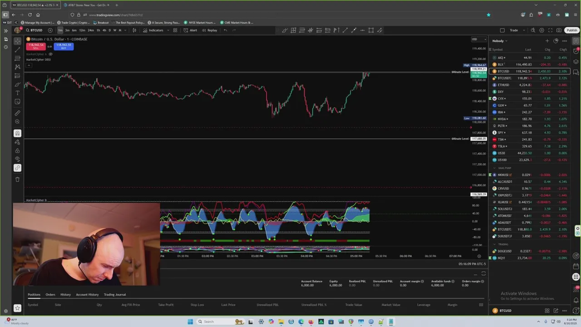Image resolution: width=581 pixels, height=327 pixels.
Task: Select the 1m timeframe
Action: 60,30
